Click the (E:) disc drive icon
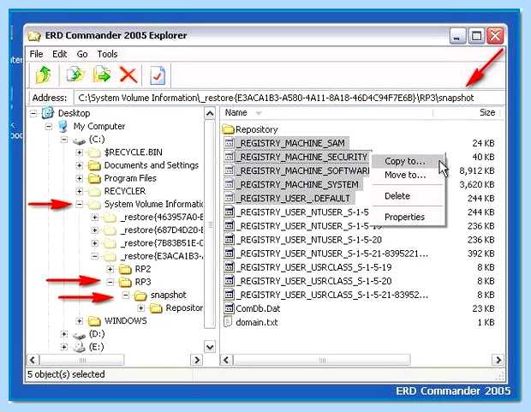The width and height of the screenshot is (531, 412). click(79, 347)
